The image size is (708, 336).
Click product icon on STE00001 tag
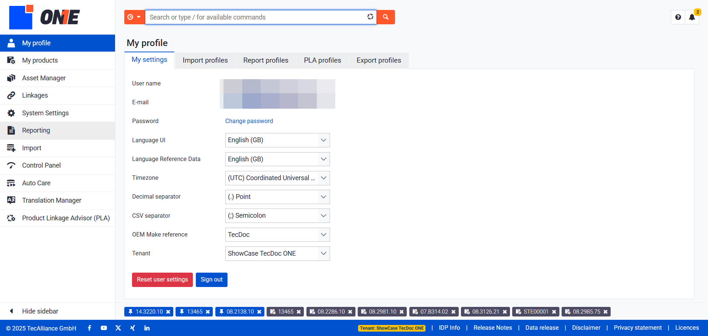tap(518, 312)
